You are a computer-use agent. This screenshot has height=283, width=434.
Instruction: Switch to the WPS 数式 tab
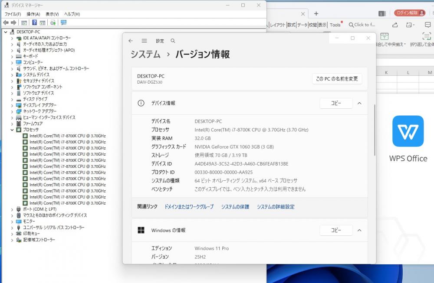[x=291, y=25]
